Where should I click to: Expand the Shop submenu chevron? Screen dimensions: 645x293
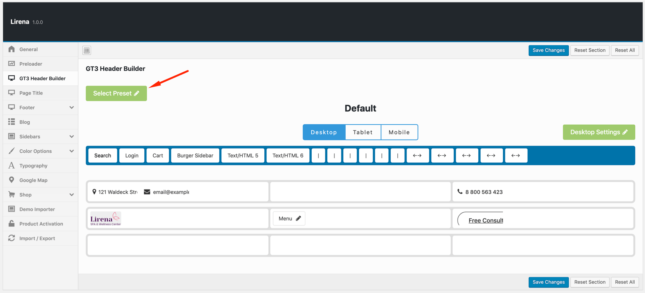click(x=72, y=195)
